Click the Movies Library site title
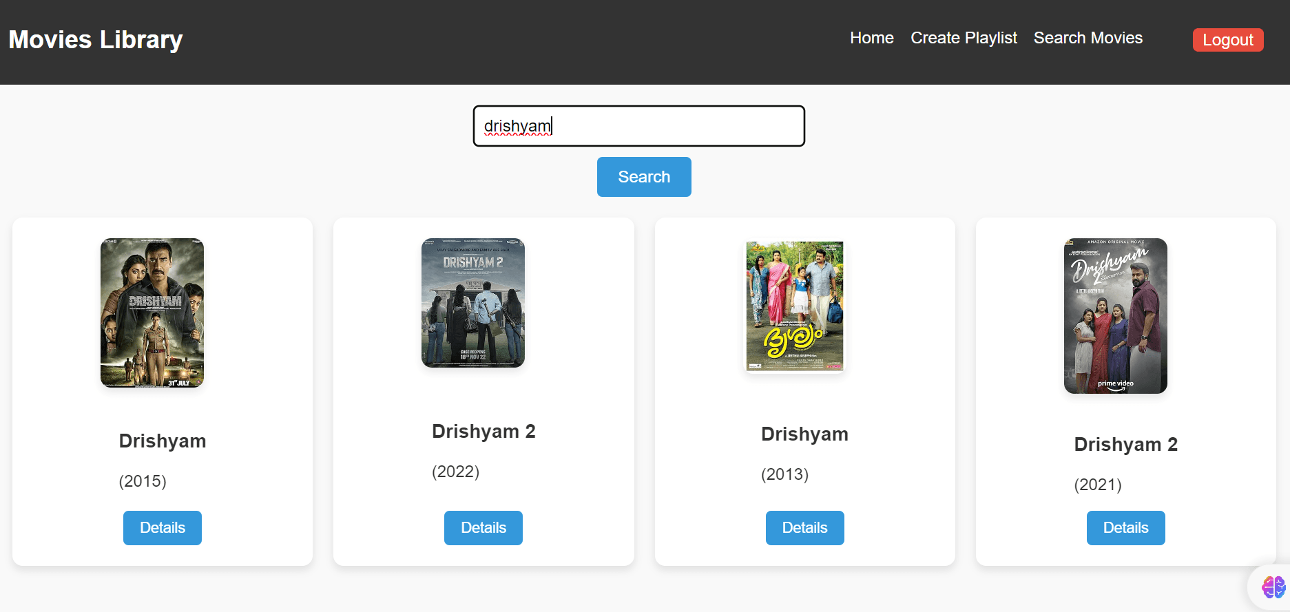The height and width of the screenshot is (612, 1290). coord(96,40)
